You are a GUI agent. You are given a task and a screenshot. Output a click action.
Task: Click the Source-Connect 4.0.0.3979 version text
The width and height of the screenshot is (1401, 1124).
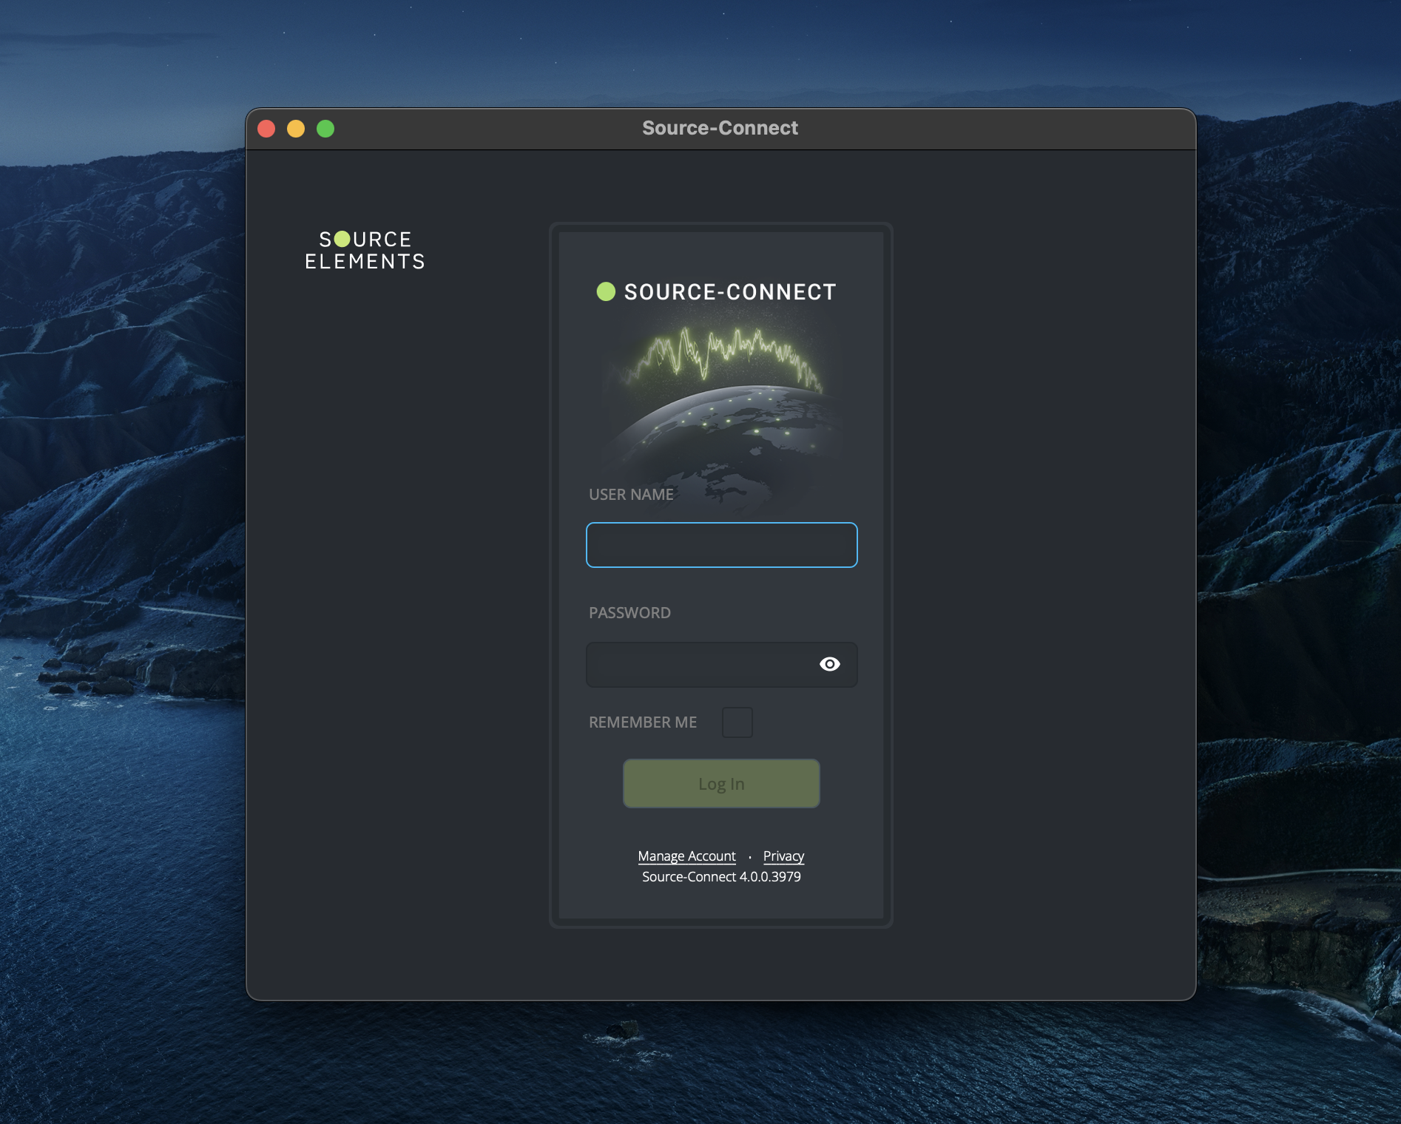coord(721,877)
